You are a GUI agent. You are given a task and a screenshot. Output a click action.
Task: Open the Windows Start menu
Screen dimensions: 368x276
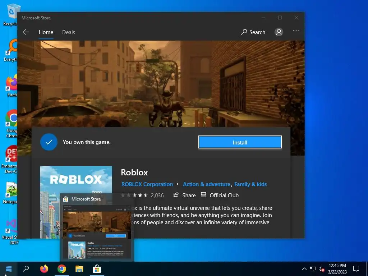pos(9,269)
